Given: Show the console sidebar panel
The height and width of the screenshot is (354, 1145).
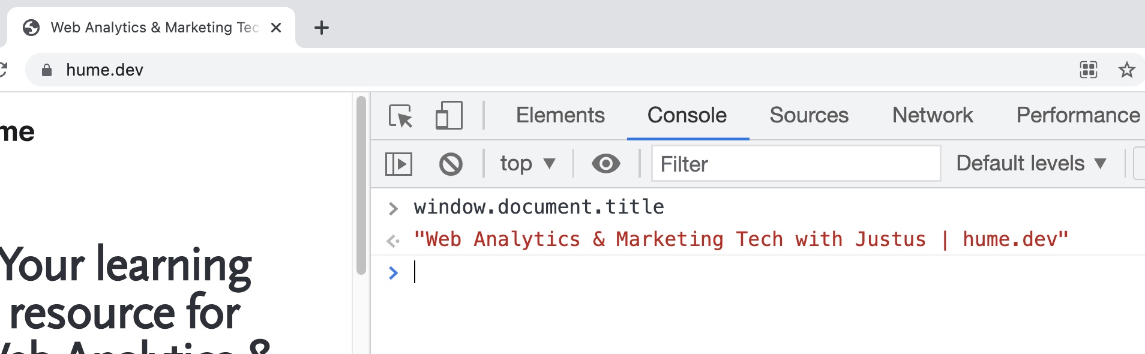Looking at the screenshot, I should 398,164.
